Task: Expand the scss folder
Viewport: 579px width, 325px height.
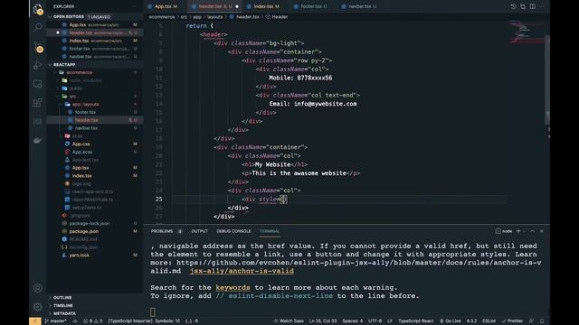Action: [77, 136]
